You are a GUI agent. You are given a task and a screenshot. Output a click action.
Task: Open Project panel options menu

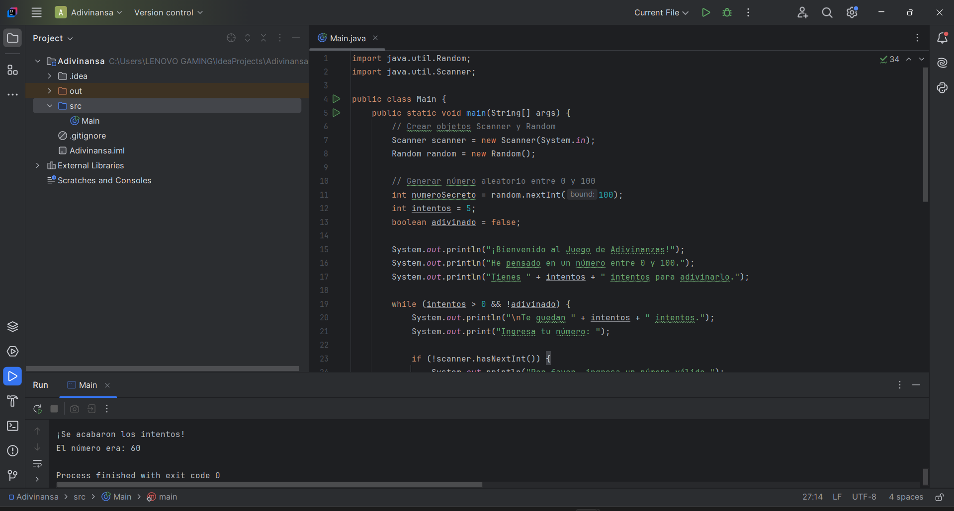point(280,38)
